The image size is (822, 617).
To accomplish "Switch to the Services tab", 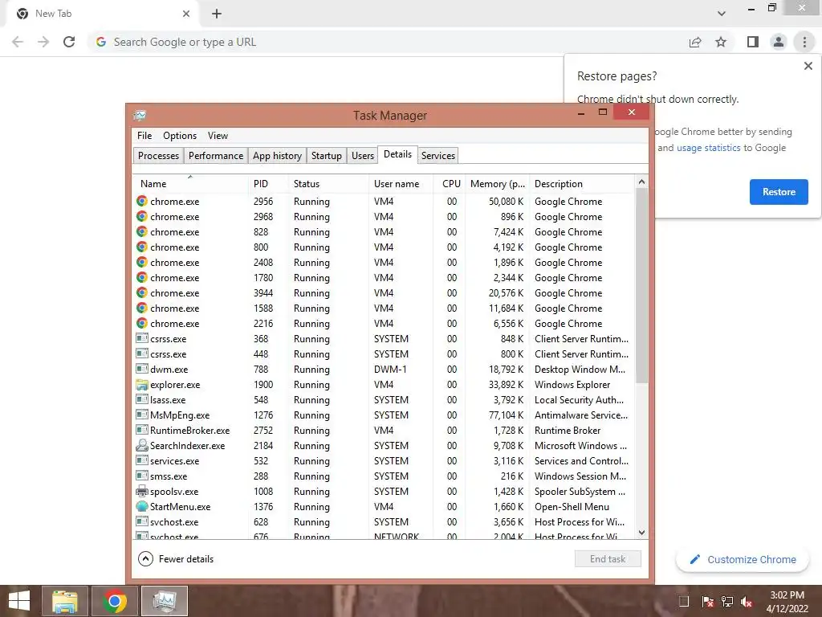I will [x=437, y=156].
